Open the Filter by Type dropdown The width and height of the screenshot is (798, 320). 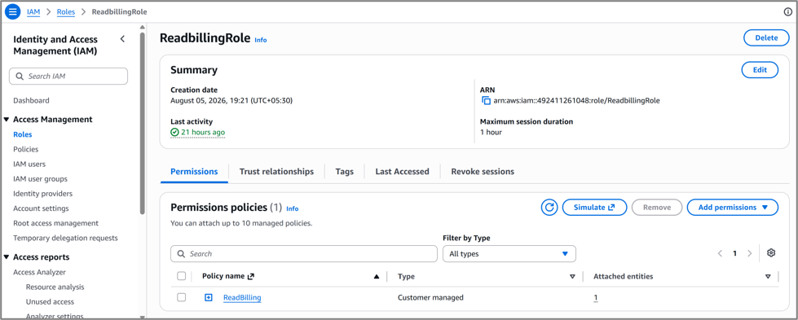[509, 254]
